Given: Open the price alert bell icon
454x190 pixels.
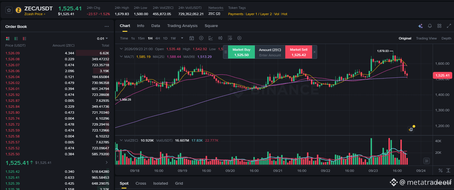Looking at the screenshot, I should [x=430, y=26].
